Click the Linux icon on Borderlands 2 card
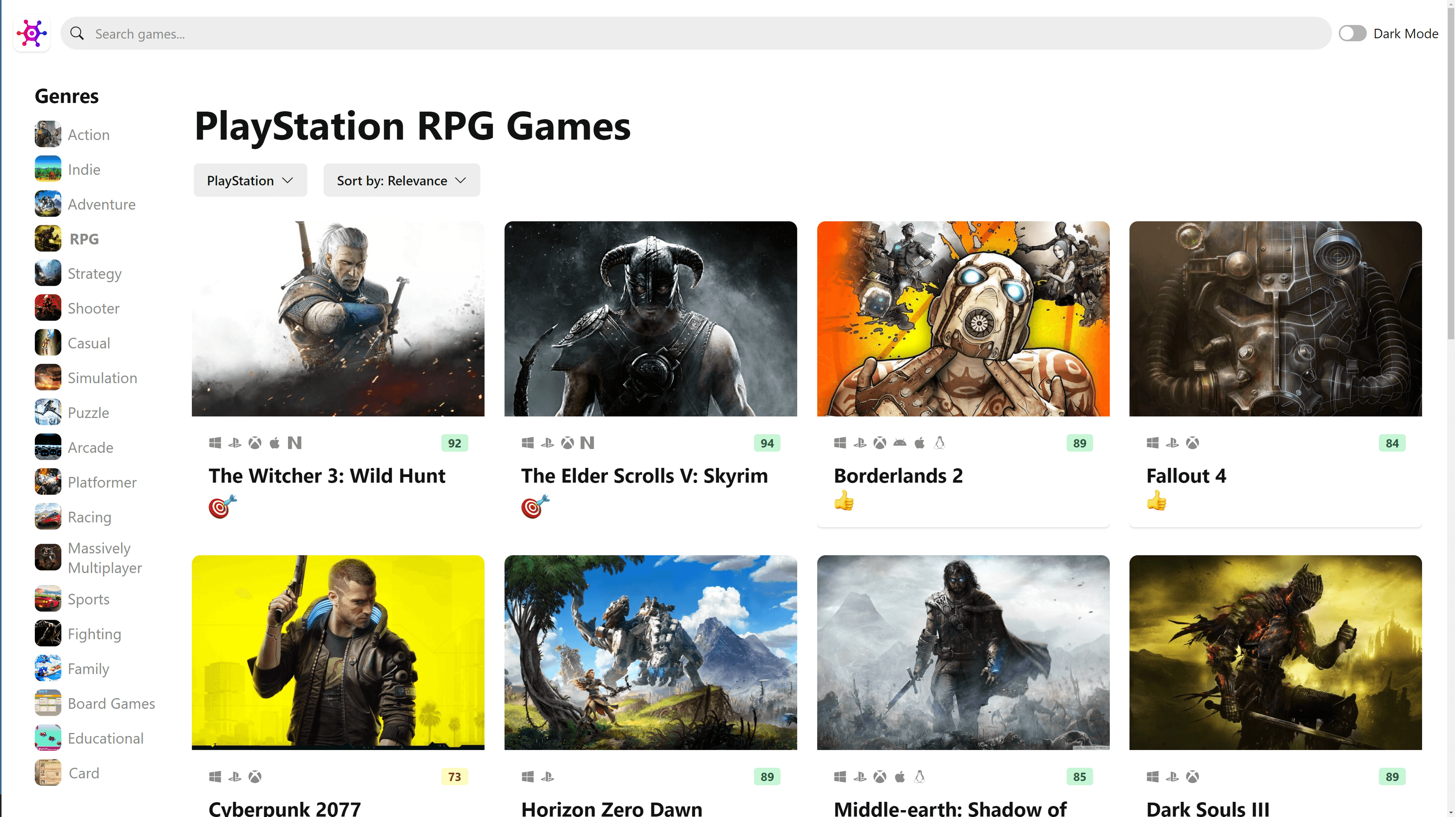1455x817 pixels. (x=939, y=443)
